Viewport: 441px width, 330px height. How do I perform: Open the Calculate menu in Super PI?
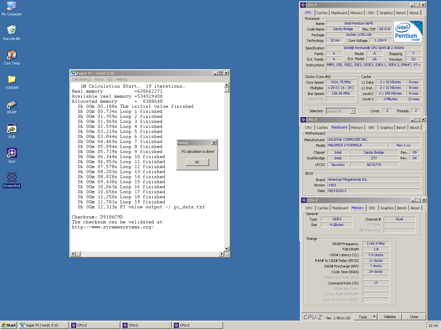81,79
